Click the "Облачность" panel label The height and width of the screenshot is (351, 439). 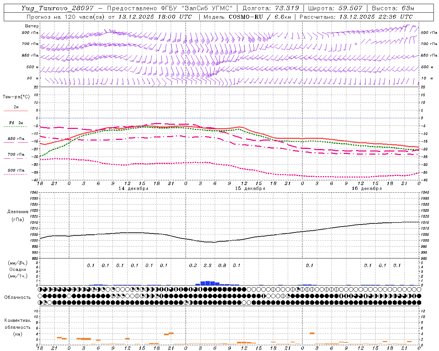pos(17,298)
